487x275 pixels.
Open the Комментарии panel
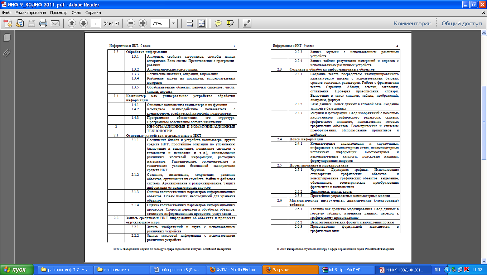point(412,23)
